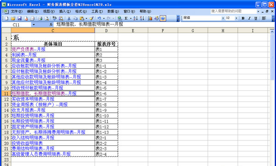
Task: Open the 窗口(W) menu
Action: pos(129,11)
